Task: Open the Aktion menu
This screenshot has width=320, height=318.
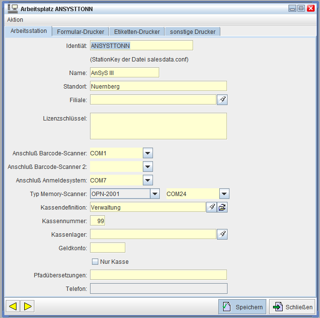Action: [15, 20]
